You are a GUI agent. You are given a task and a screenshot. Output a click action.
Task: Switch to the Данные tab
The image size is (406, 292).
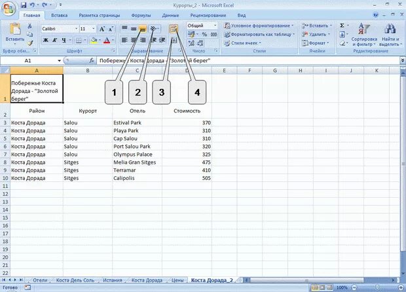(x=171, y=15)
